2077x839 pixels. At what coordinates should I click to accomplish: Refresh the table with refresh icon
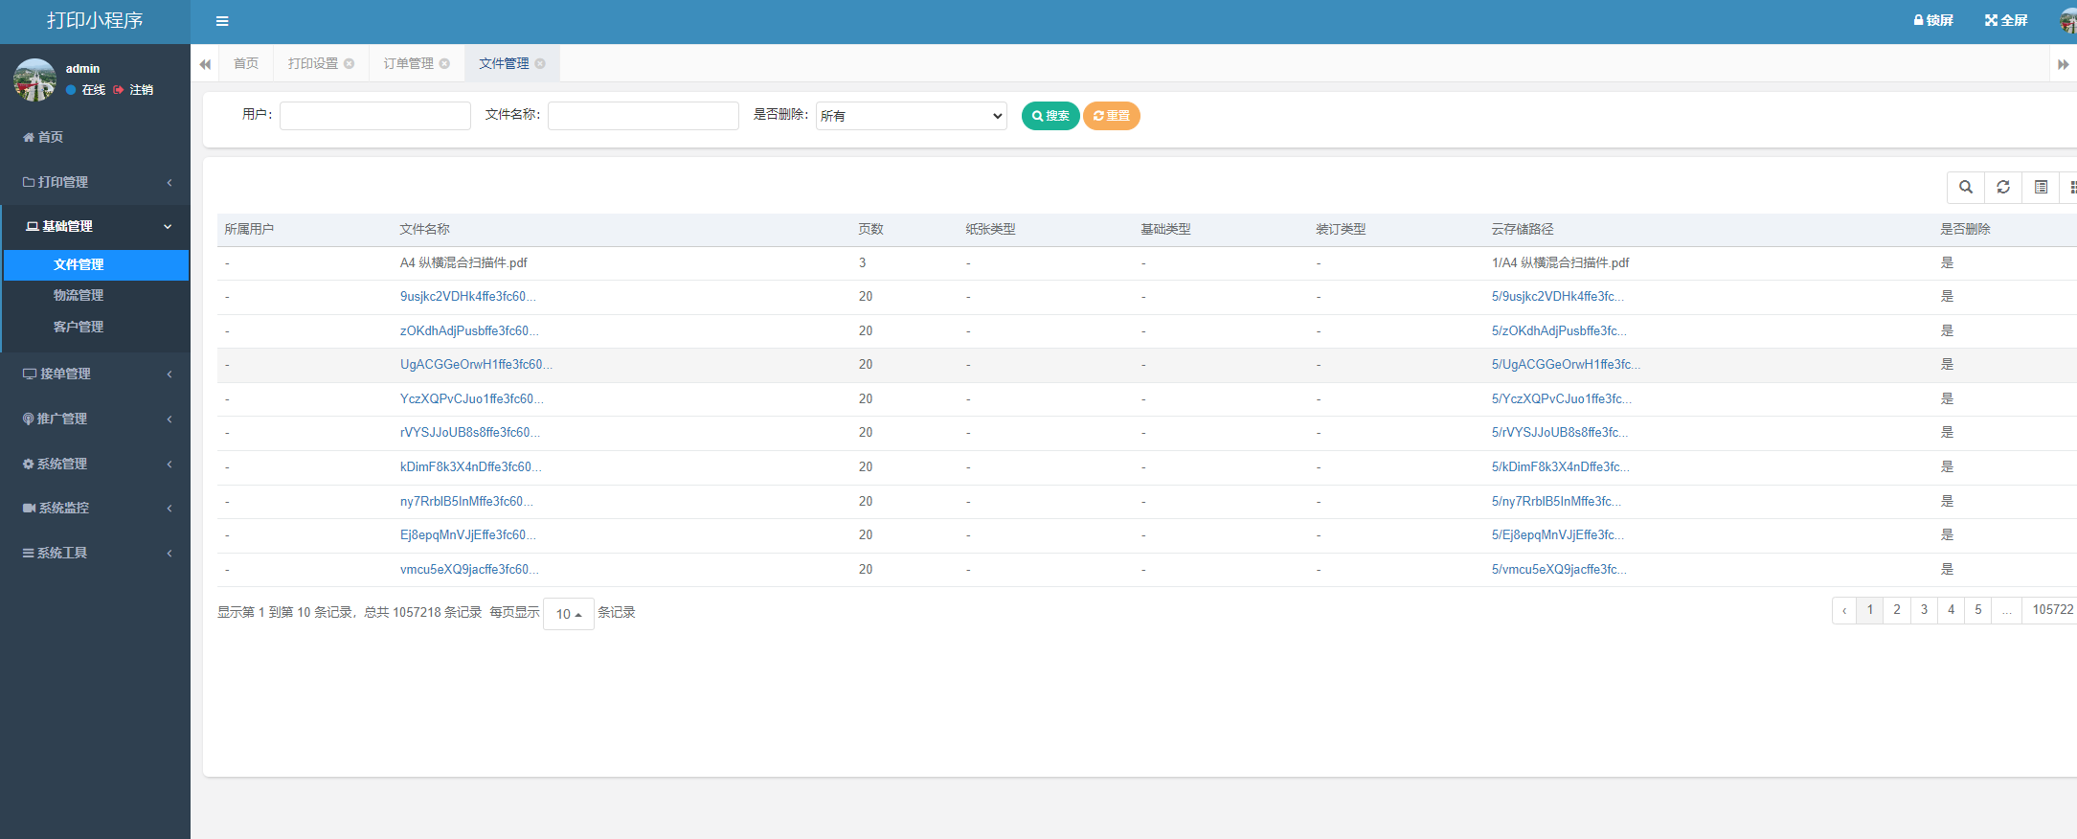(x=2003, y=187)
